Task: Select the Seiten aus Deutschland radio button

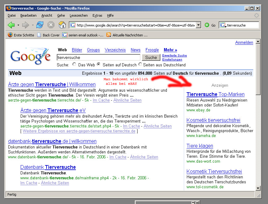Action: 140,64
